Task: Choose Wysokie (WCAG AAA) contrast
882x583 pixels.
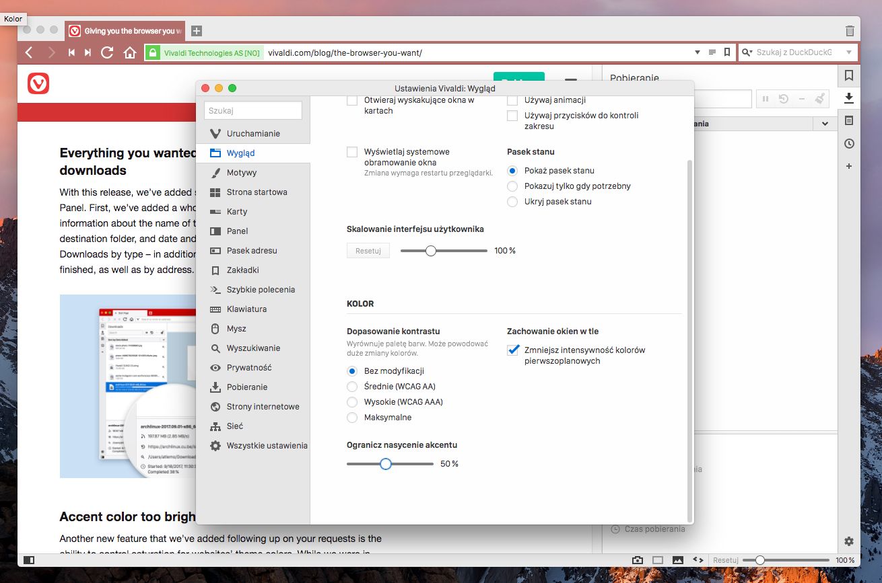Action: pos(352,402)
